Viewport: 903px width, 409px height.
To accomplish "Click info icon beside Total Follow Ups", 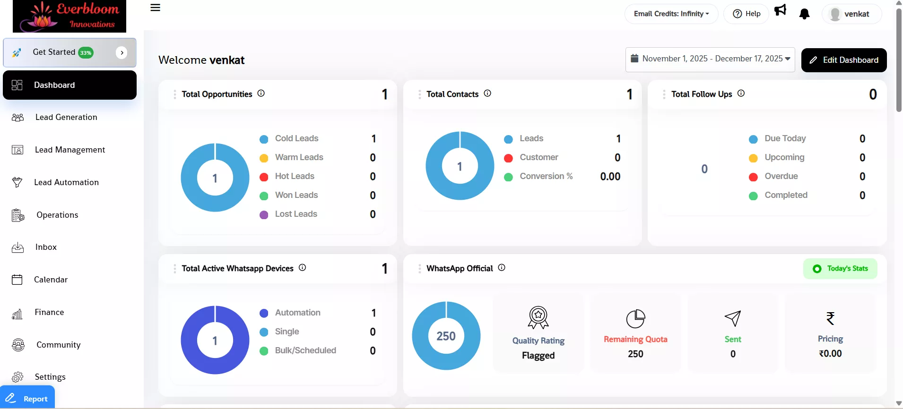I will tap(741, 94).
